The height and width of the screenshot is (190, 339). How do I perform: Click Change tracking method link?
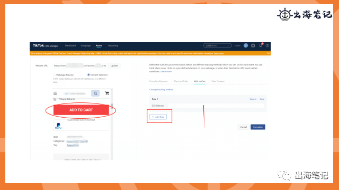(x=161, y=90)
